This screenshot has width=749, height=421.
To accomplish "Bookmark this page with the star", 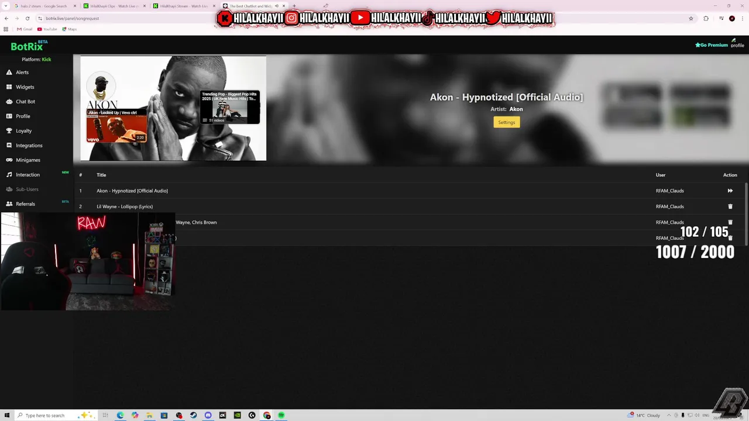I will click(x=690, y=18).
